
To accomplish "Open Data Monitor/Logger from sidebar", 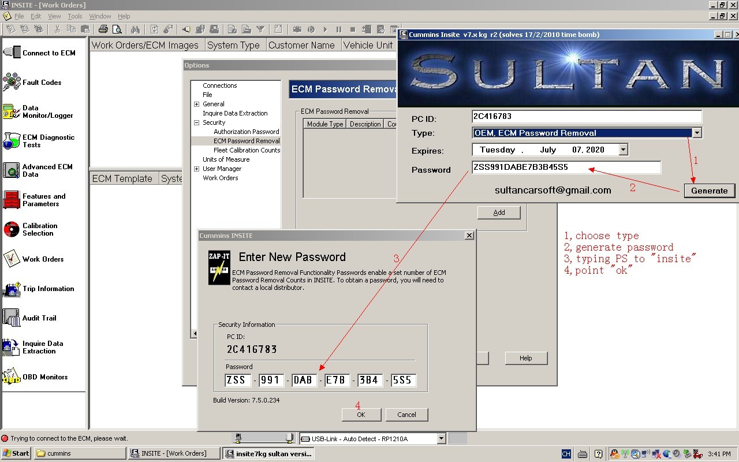I will [x=12, y=111].
